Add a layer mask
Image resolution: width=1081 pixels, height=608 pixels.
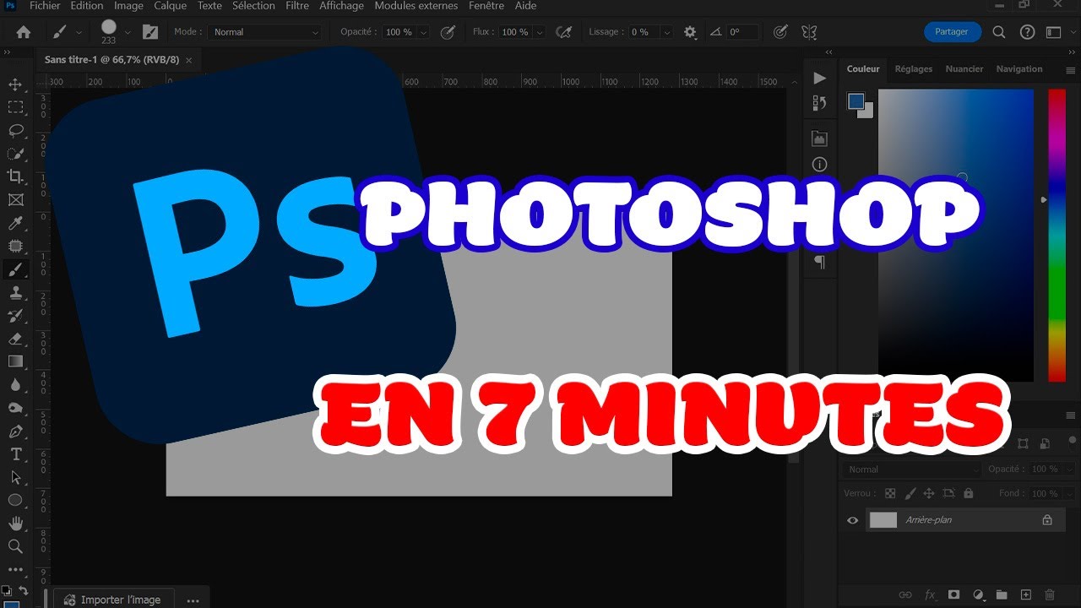pos(953,595)
